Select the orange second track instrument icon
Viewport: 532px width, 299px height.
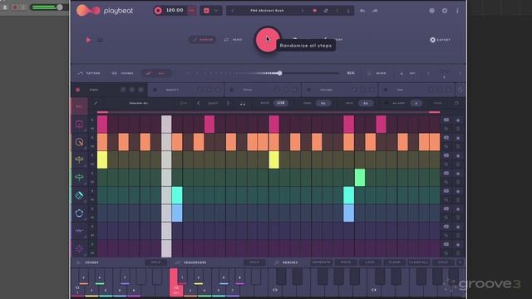79,142
